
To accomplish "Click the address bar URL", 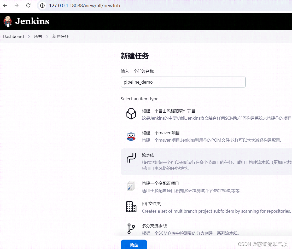I will [84, 5].
